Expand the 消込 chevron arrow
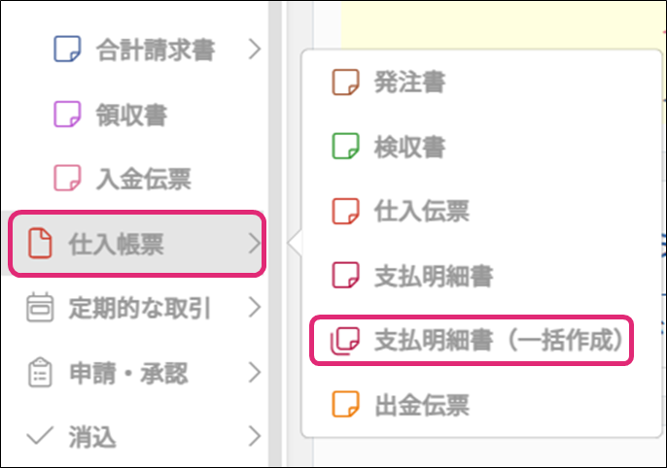This screenshot has height=468, width=667. 255,437
